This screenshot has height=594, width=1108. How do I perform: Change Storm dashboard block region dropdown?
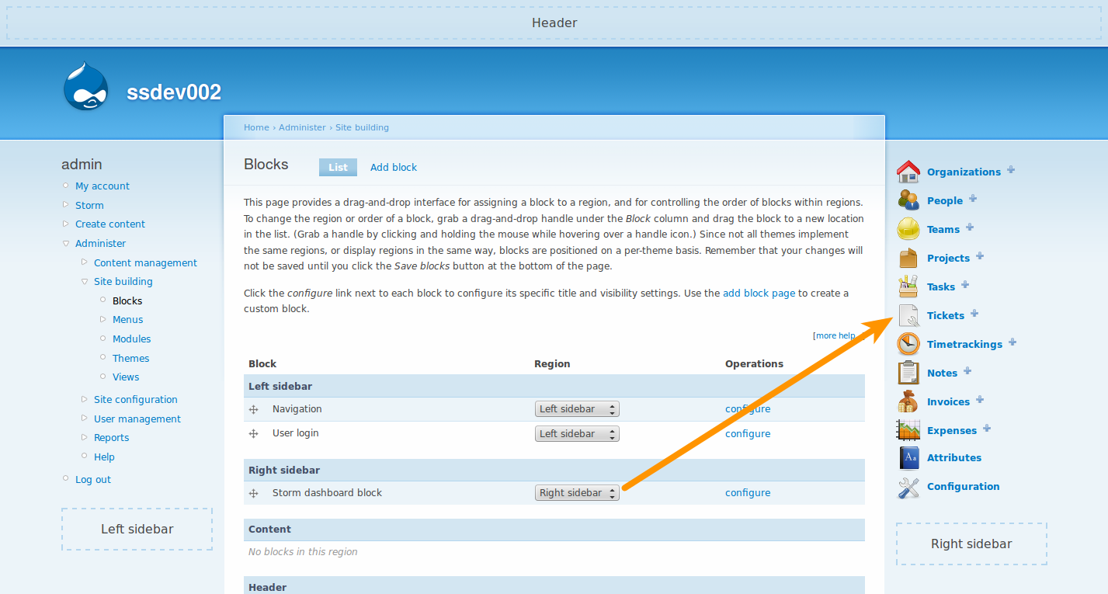coord(576,492)
